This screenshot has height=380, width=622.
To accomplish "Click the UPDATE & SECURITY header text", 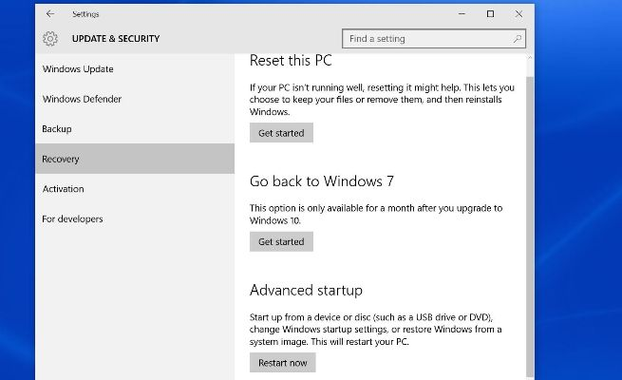I will 116,39.
